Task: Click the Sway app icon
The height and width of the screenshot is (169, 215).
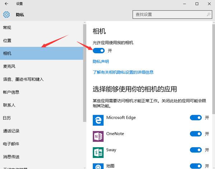Action: click(98, 152)
